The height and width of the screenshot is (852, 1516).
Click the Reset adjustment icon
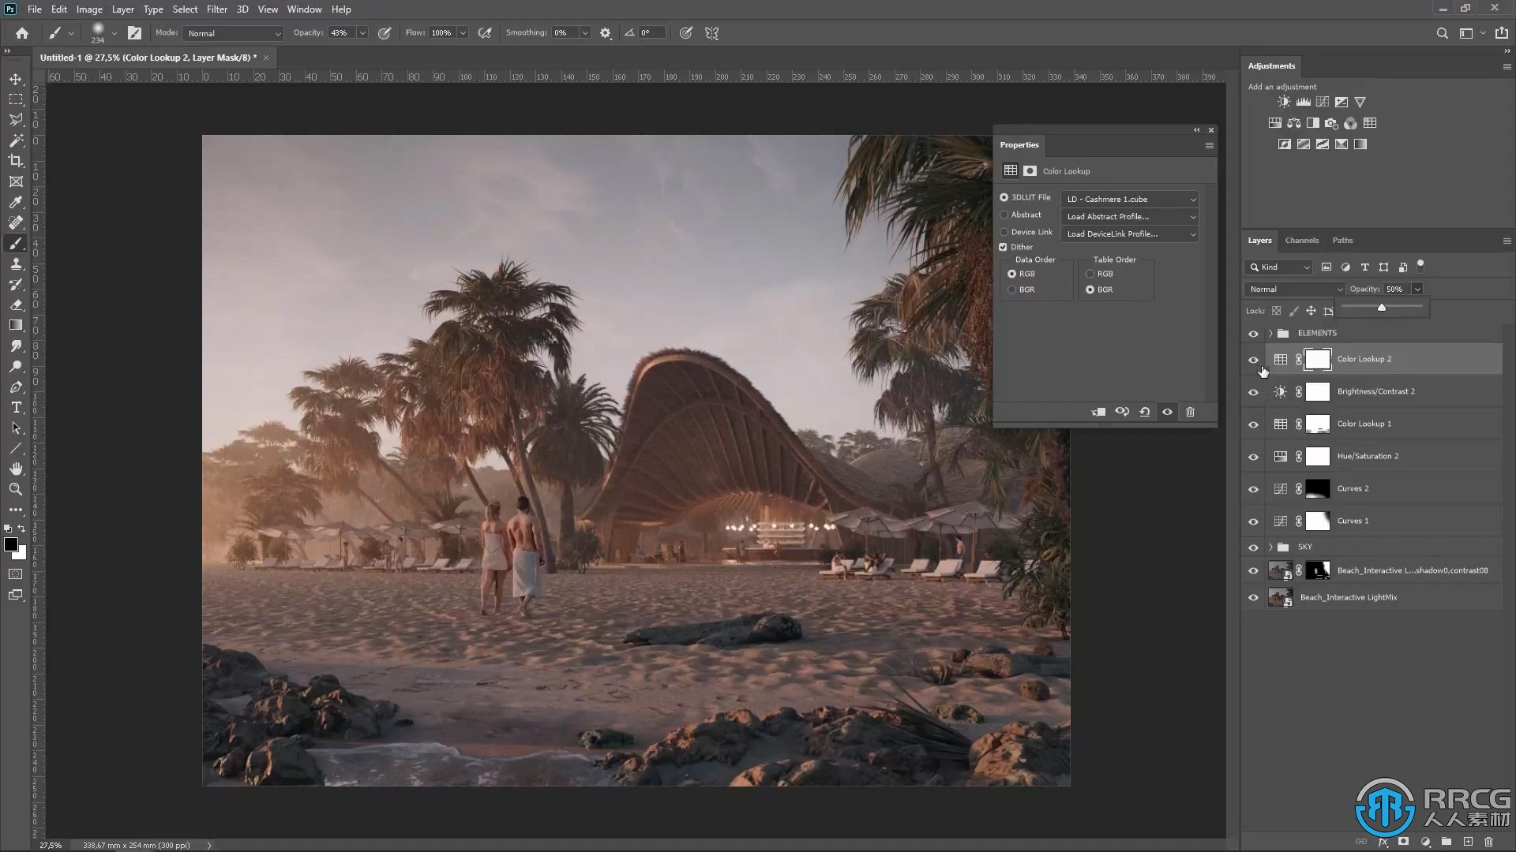(1146, 411)
